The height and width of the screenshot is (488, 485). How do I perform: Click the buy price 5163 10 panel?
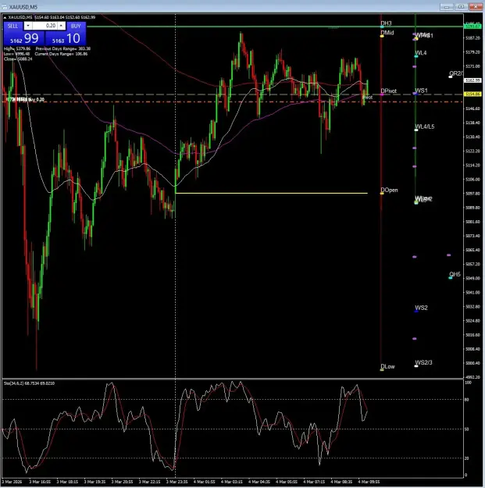click(66, 38)
